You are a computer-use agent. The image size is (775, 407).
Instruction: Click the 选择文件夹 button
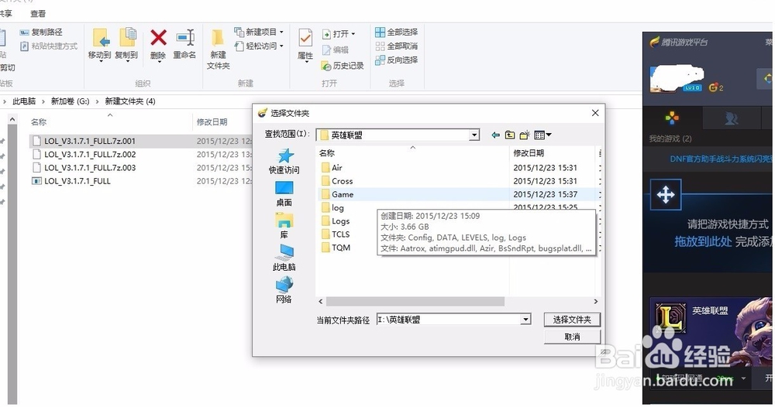[572, 320]
